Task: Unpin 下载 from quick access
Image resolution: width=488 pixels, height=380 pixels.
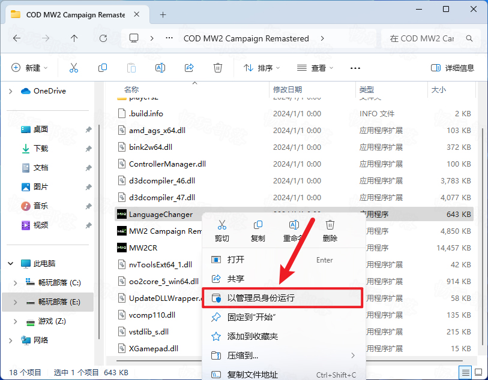Action: (x=89, y=149)
